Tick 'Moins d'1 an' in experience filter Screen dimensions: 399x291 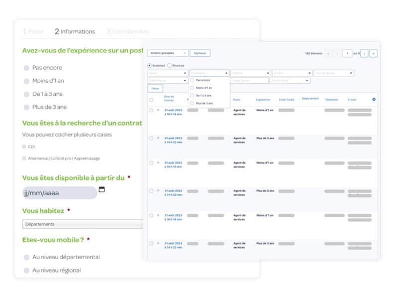[192, 88]
